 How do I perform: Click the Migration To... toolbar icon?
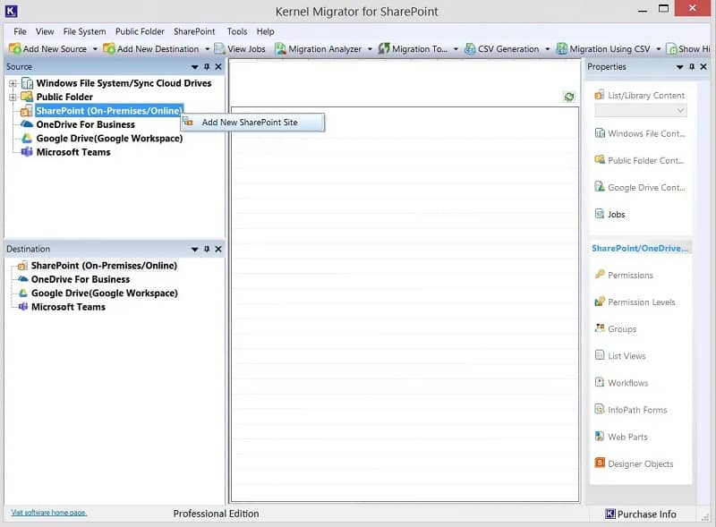(384, 48)
